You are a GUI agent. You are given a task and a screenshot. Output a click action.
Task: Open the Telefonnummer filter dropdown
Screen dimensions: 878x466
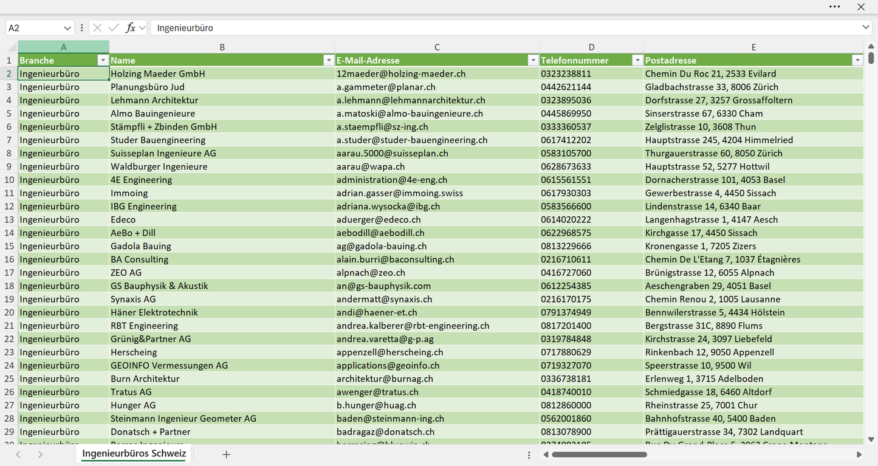(637, 60)
